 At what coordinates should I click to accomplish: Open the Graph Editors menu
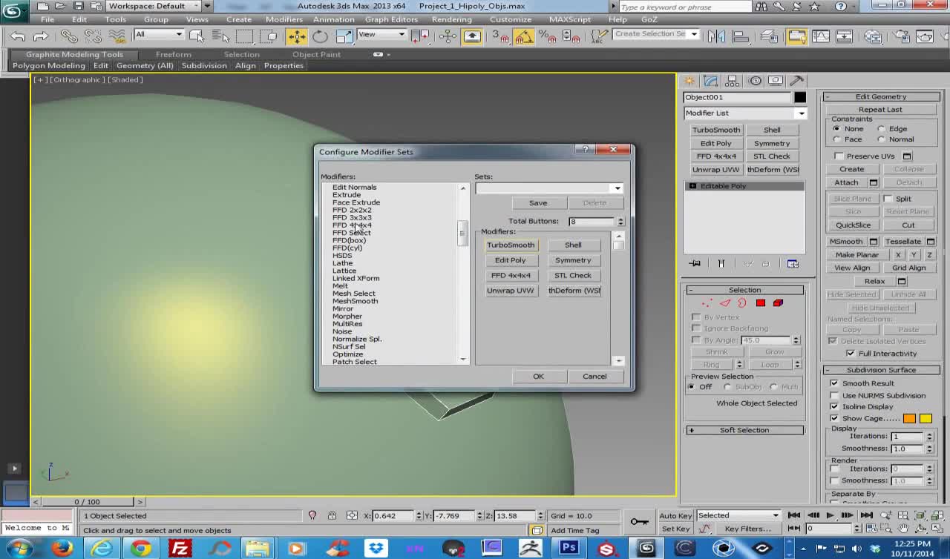[x=391, y=19]
